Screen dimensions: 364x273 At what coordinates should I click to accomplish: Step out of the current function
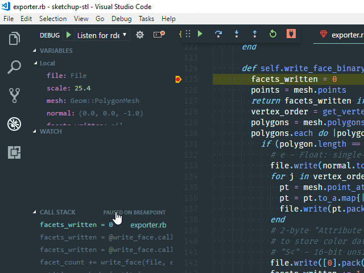pos(254,34)
